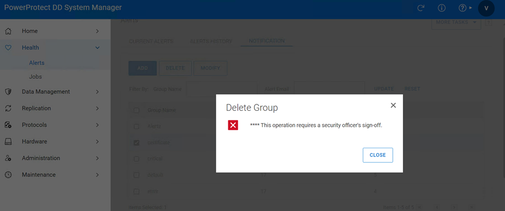Viewport: 505px width, 211px height.
Task: Click the Replication sync icon
Action: 9,108
